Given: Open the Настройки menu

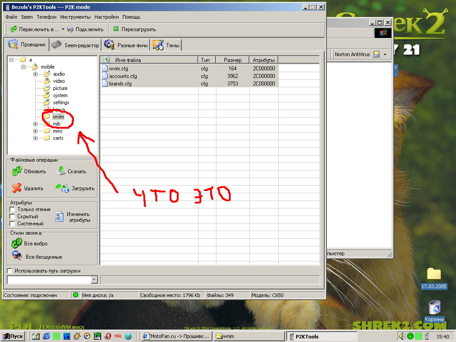Looking at the screenshot, I should pos(106,17).
